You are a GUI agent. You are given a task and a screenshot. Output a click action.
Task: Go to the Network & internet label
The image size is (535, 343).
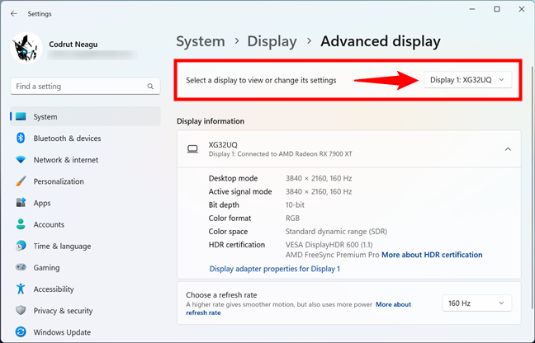click(x=65, y=160)
